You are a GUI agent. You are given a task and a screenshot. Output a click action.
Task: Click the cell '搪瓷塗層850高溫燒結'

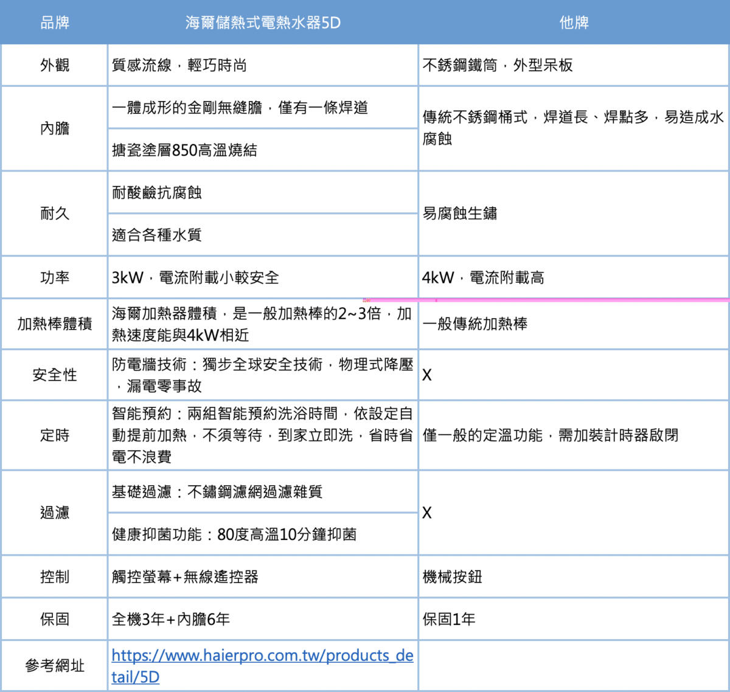[x=263, y=150]
